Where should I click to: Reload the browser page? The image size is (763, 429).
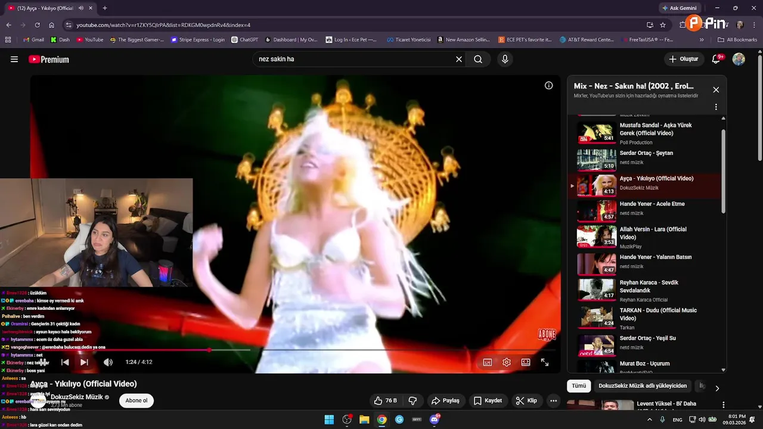[x=37, y=25]
